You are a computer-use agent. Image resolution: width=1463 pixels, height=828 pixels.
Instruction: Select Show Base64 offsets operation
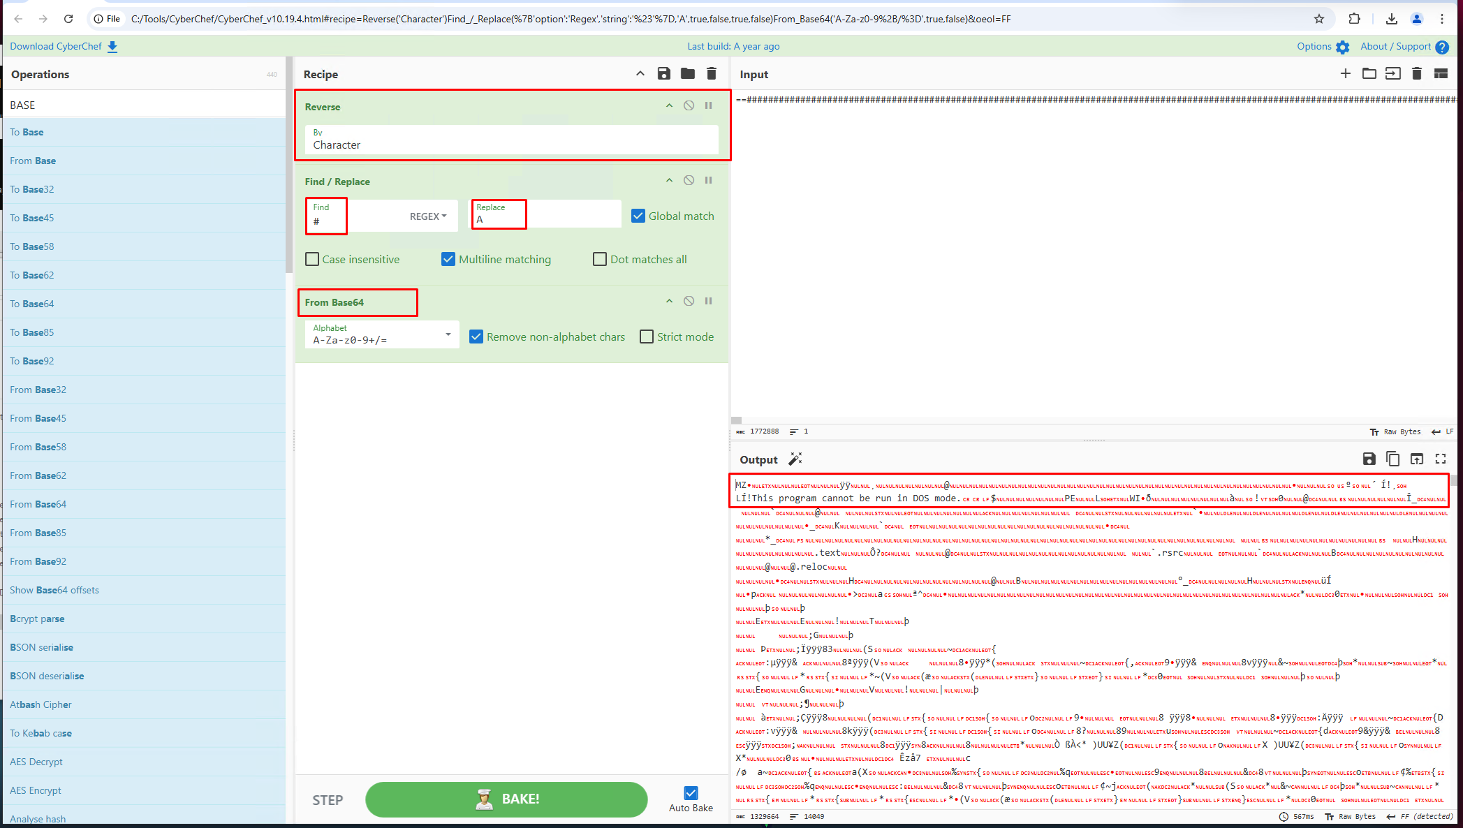pyautogui.click(x=145, y=590)
